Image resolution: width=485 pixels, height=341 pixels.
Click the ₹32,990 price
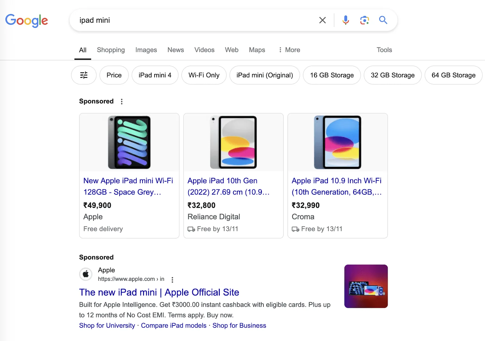(x=306, y=206)
